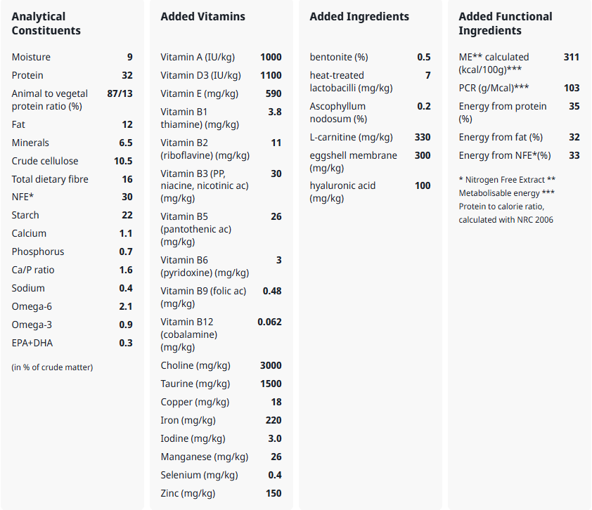Click the Zinc (mg/kg) value 150

[274, 493]
